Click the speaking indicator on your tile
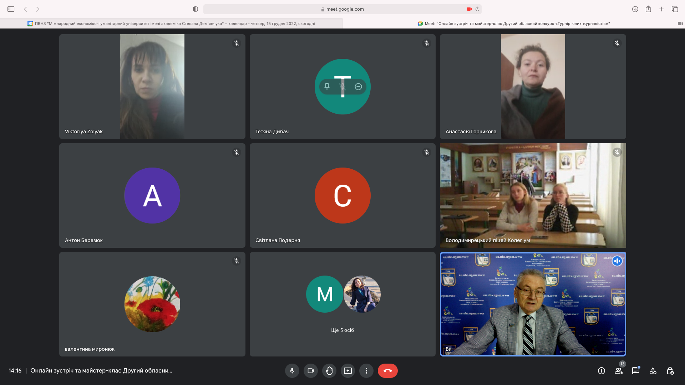 617,261
